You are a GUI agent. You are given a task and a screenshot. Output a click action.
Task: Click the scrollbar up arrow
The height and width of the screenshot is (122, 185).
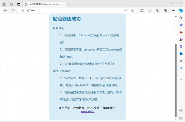pyautogui.click(x=176, y=16)
